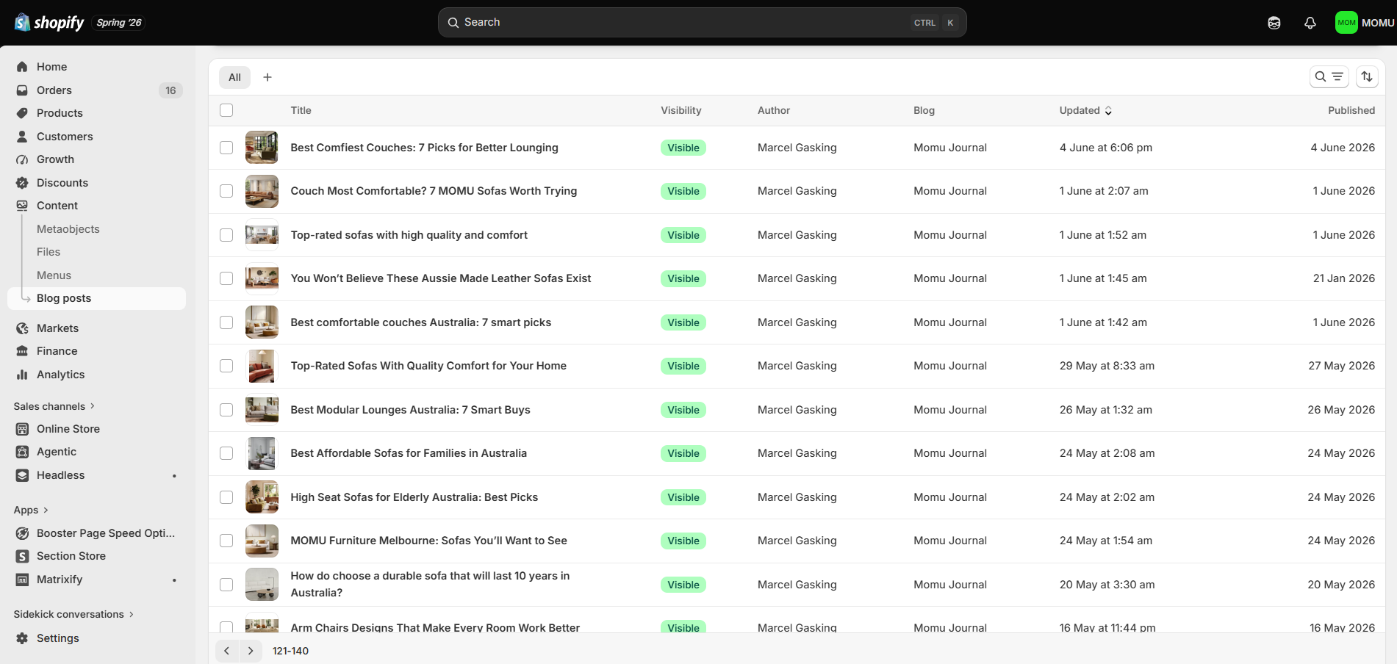
Task: Open Metaobjects under Content
Action: click(x=68, y=229)
